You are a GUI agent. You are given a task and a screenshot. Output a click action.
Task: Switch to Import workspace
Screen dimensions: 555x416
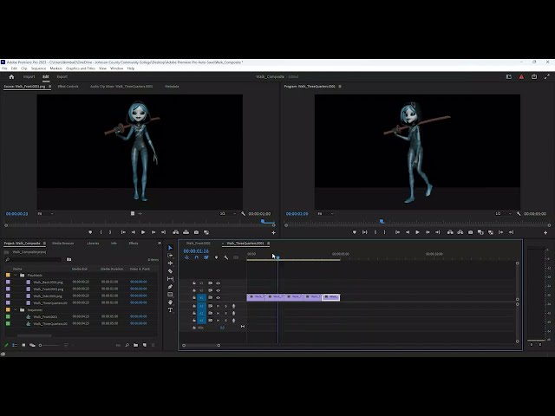pos(29,77)
